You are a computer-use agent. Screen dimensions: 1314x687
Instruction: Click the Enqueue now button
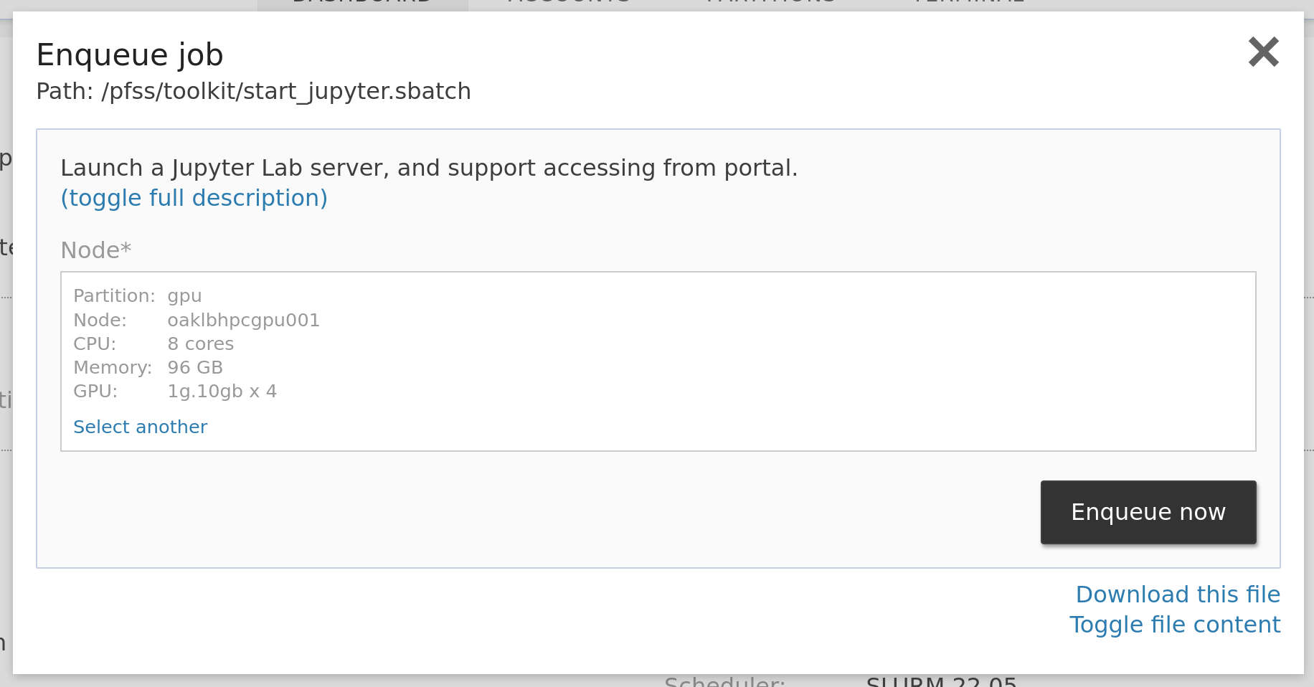click(1148, 512)
